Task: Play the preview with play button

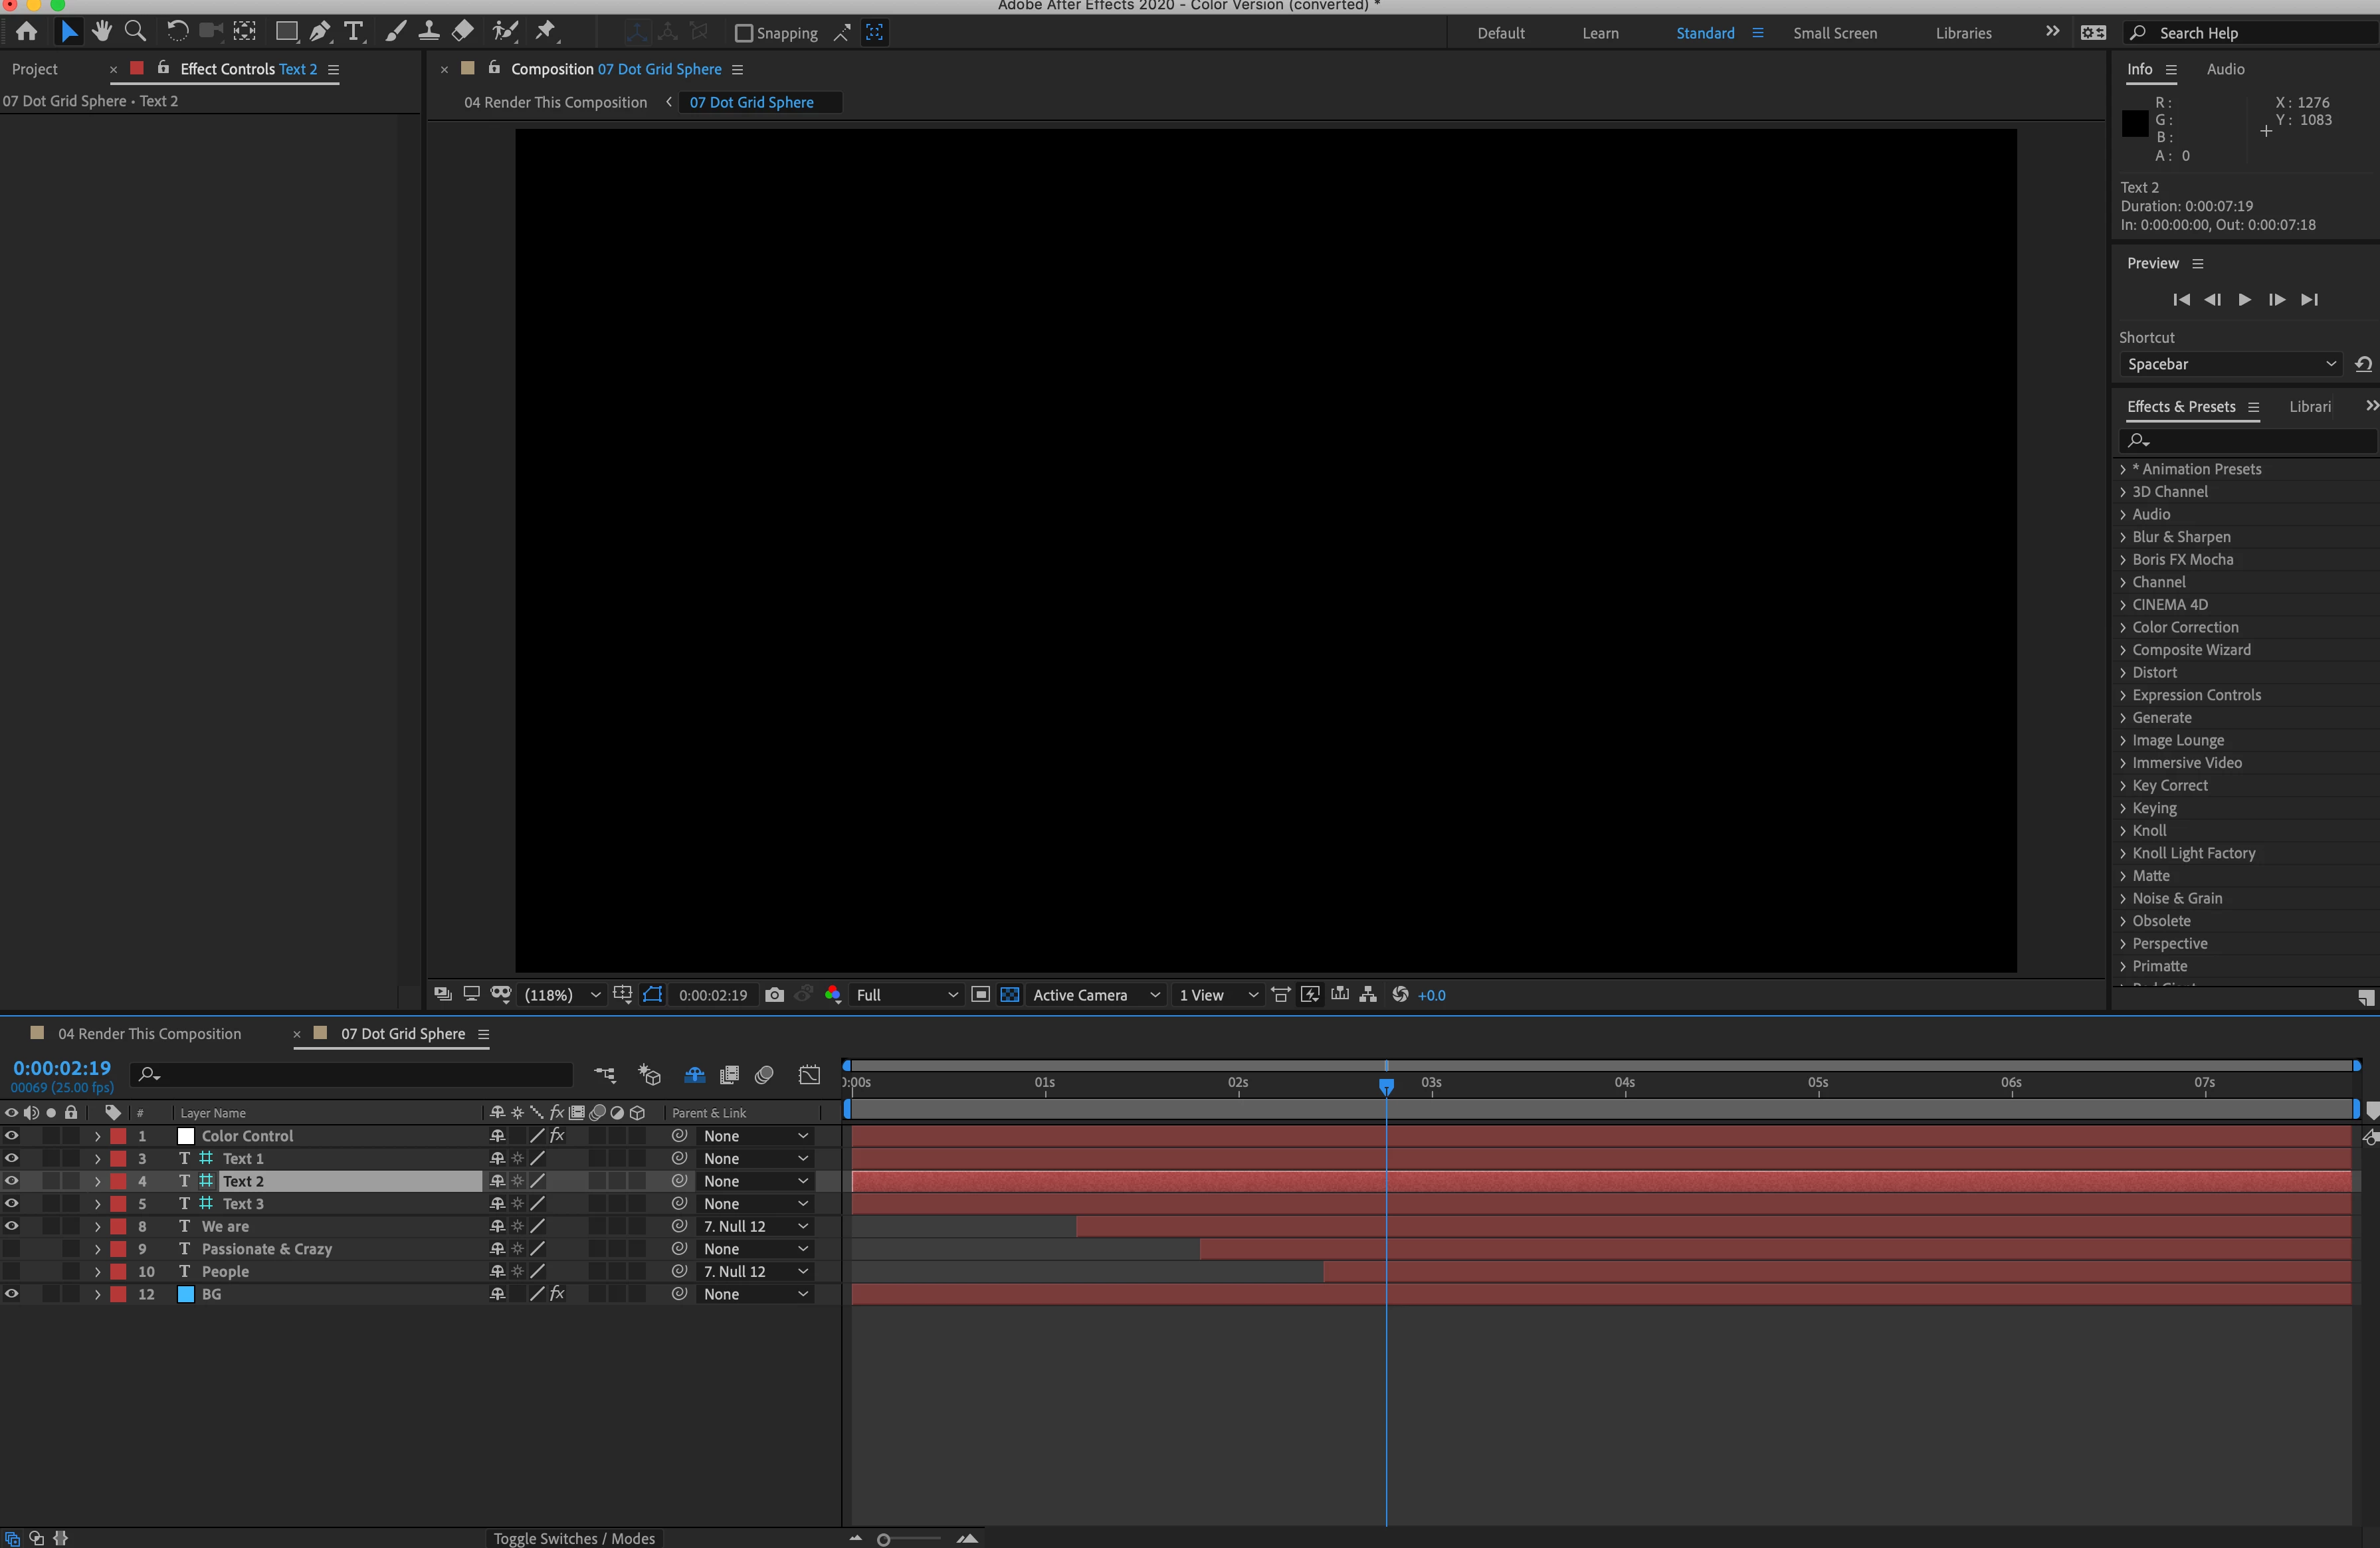Action: click(2245, 299)
